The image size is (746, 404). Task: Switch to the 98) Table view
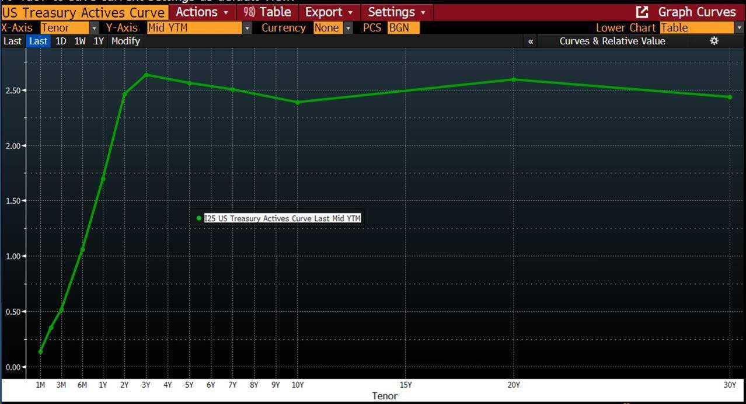pyautogui.click(x=267, y=12)
